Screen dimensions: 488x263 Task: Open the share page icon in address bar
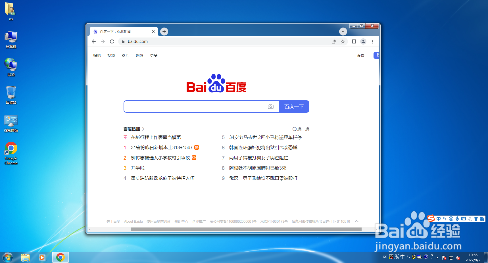coord(334,41)
